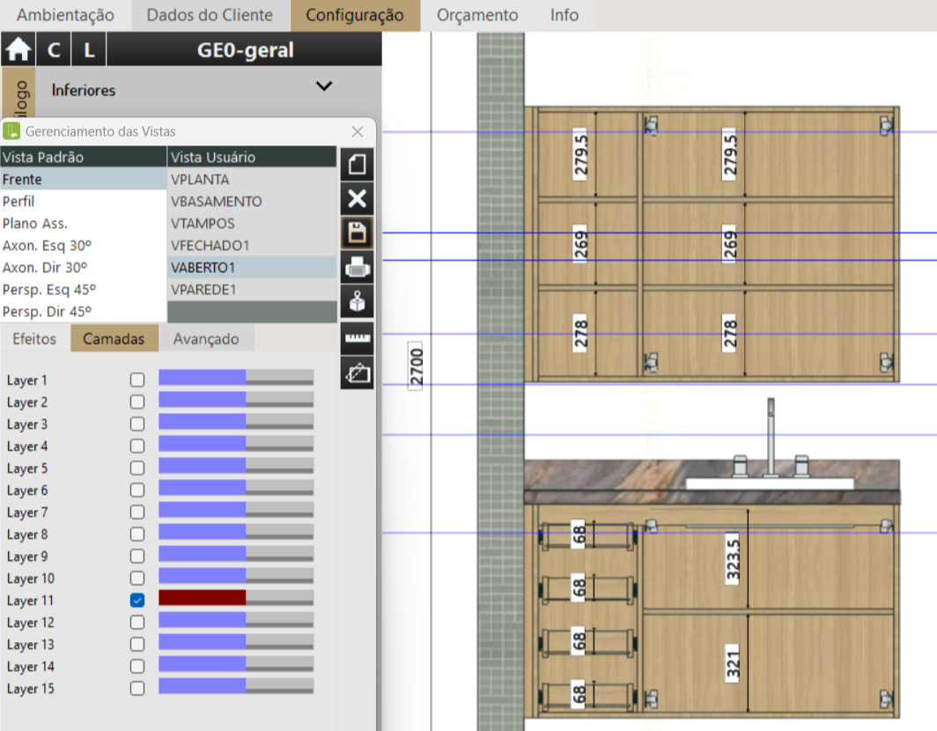Screen dimensions: 937x731
Task: Uncheck the Layer 11 checkbox
Action: (x=137, y=600)
